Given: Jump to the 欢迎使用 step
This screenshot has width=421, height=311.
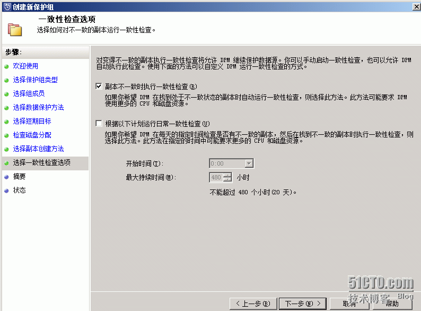Looking at the screenshot, I should (25, 66).
